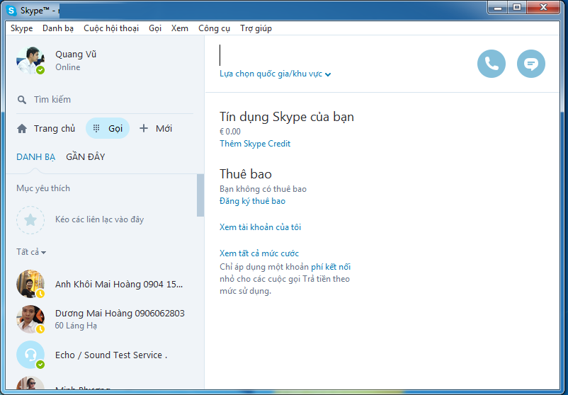The image size is (568, 395).
Task: Click the Đăng ký thuê bao link
Action: [x=252, y=201]
